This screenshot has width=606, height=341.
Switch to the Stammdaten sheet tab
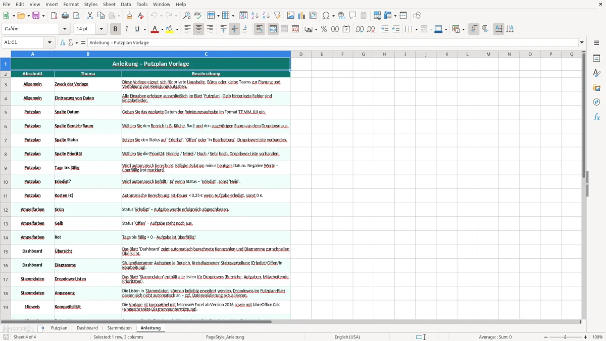click(120, 328)
